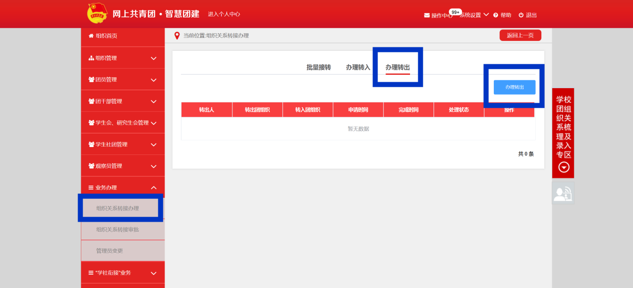Open 操作中心 envelope message icon

click(427, 15)
